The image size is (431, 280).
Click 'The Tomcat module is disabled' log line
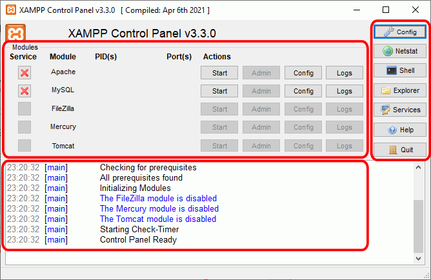coord(158,219)
